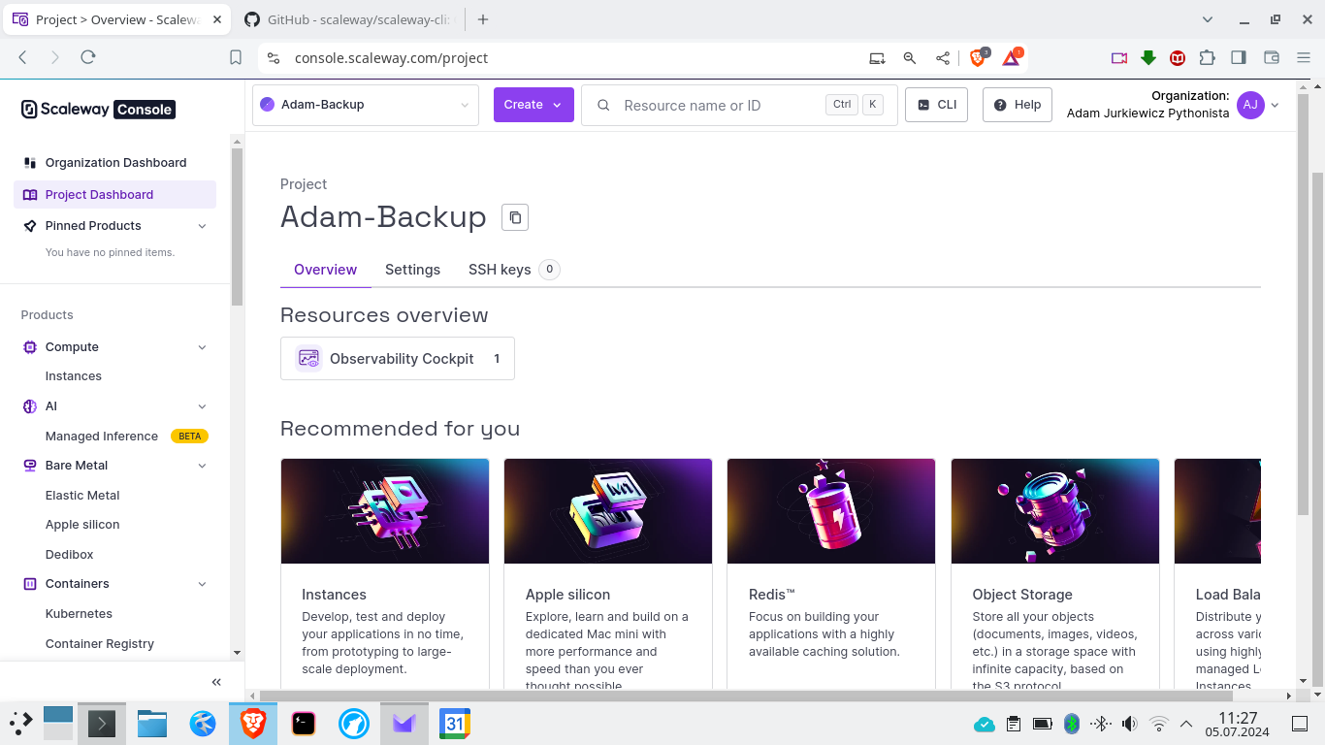Image resolution: width=1325 pixels, height=745 pixels.
Task: Collapse the Pinned Products section
Action: tap(202, 226)
